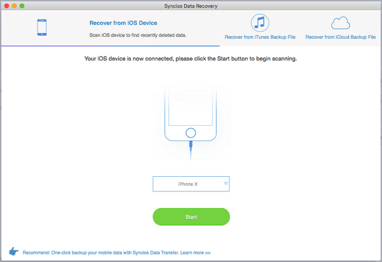Click 'Scan iOS device to find recently deleted data.'
Screen dimensions: 382x262
tap(138, 35)
